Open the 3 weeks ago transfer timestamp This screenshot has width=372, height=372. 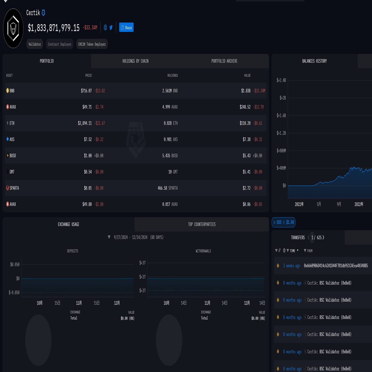[x=291, y=266]
